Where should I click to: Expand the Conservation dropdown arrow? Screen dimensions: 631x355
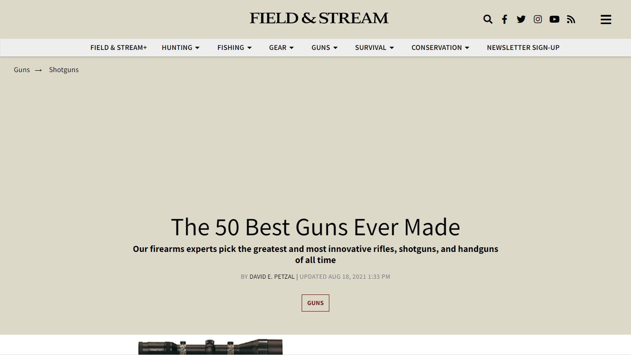tap(467, 48)
